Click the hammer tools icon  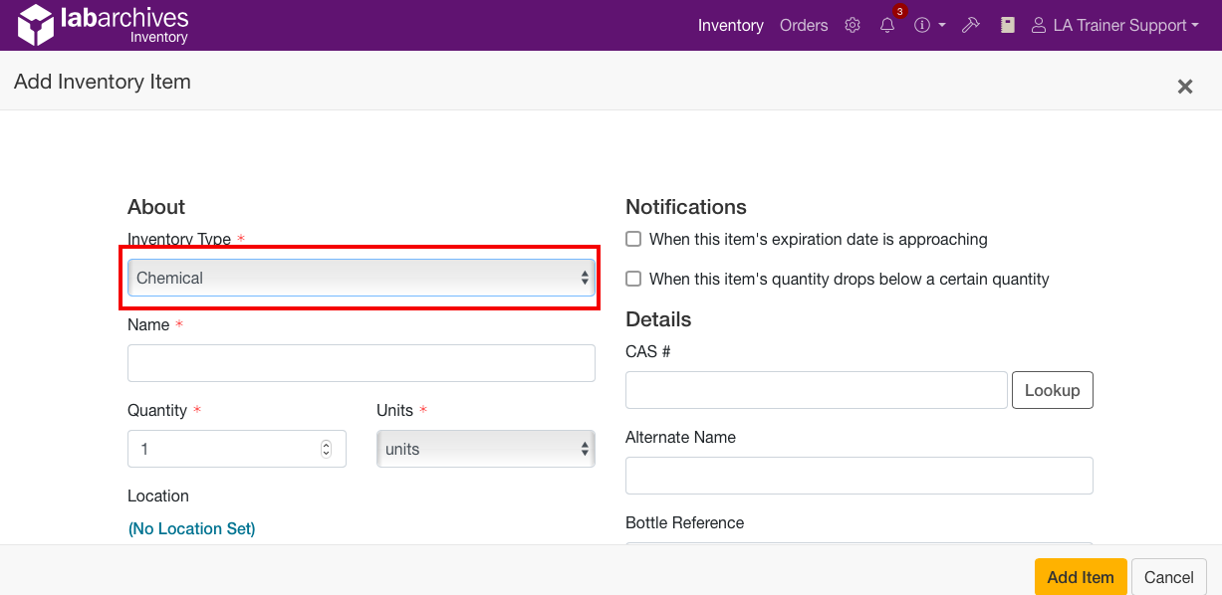click(x=971, y=25)
